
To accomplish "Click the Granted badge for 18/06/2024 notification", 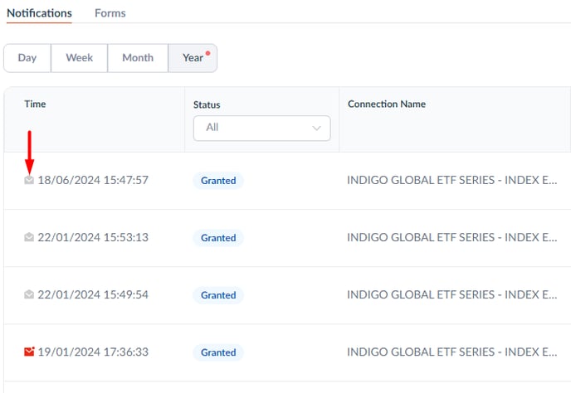I will [218, 181].
